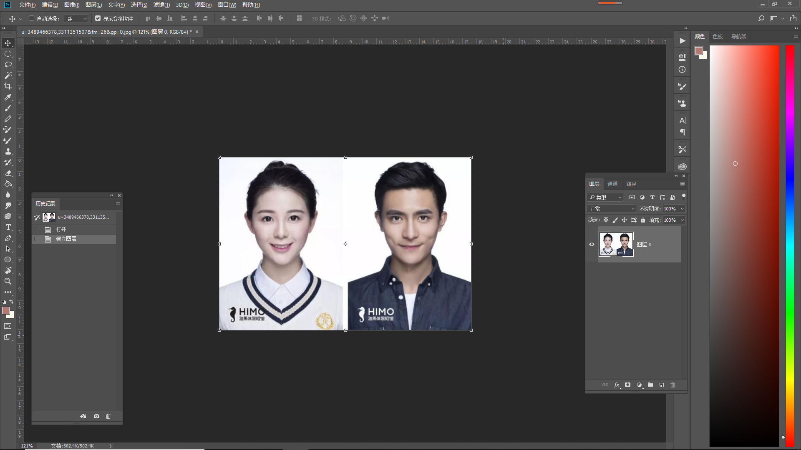Open the Paragraph panel icon
Screen dimensions: 801x450
click(x=682, y=132)
